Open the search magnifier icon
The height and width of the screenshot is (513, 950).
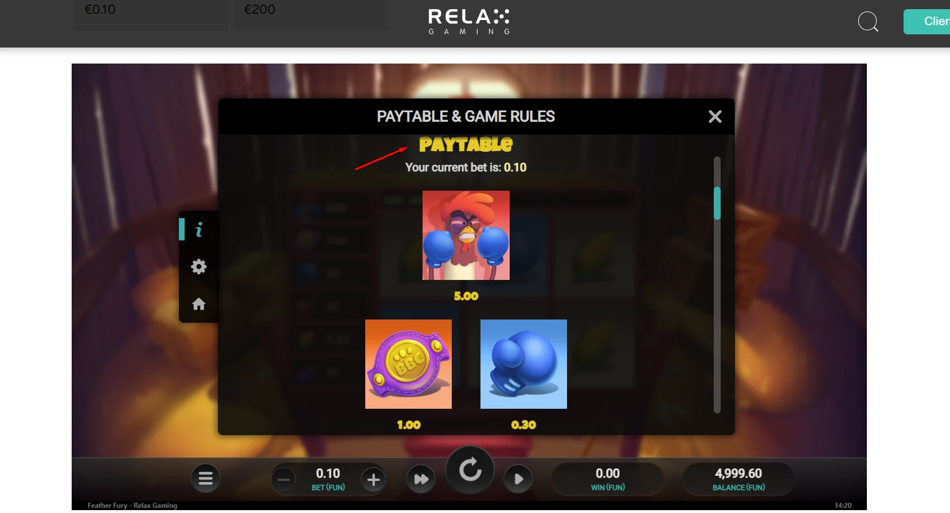click(x=868, y=22)
